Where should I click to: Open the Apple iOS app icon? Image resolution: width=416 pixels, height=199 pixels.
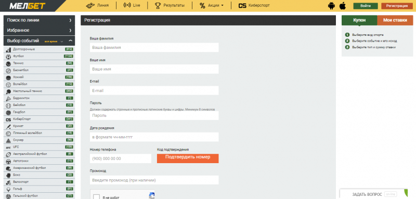[343, 6]
